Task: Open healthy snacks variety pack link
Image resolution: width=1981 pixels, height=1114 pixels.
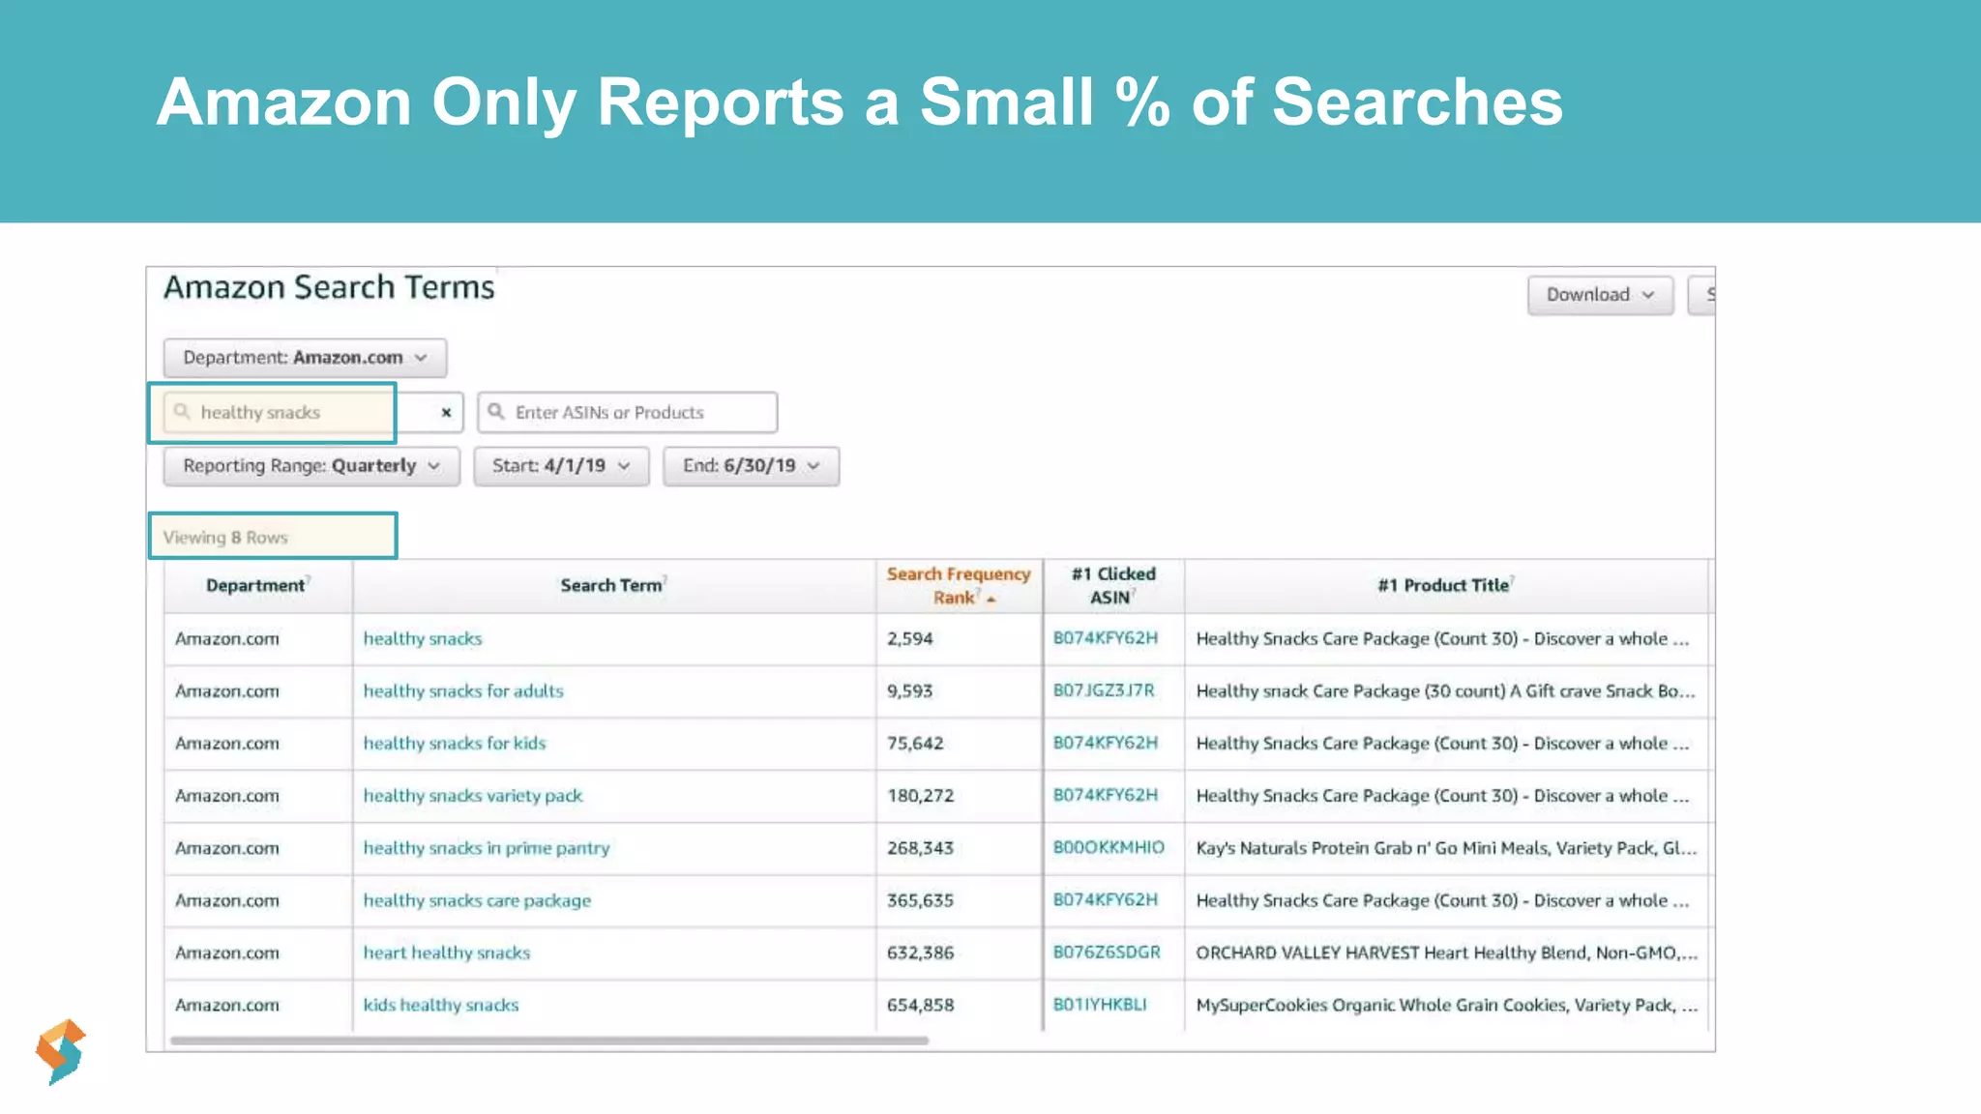Action: [x=473, y=796]
